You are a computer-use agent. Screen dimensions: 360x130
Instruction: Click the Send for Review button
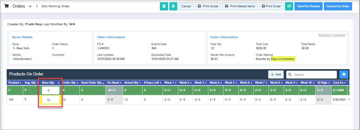point(308,6)
